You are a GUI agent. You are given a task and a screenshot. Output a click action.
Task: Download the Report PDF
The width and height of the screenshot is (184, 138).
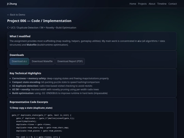[x=70, y=61]
